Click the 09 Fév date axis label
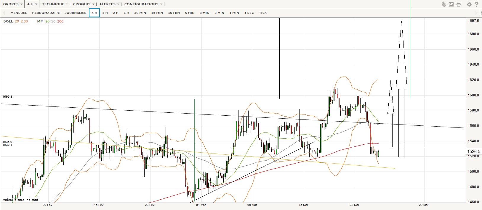The height and width of the screenshot is (210, 482). [x=47, y=205]
